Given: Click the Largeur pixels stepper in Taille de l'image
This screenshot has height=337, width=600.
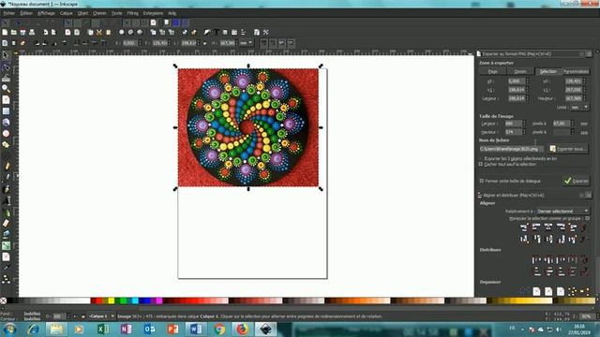Looking at the screenshot, I should [x=524, y=124].
